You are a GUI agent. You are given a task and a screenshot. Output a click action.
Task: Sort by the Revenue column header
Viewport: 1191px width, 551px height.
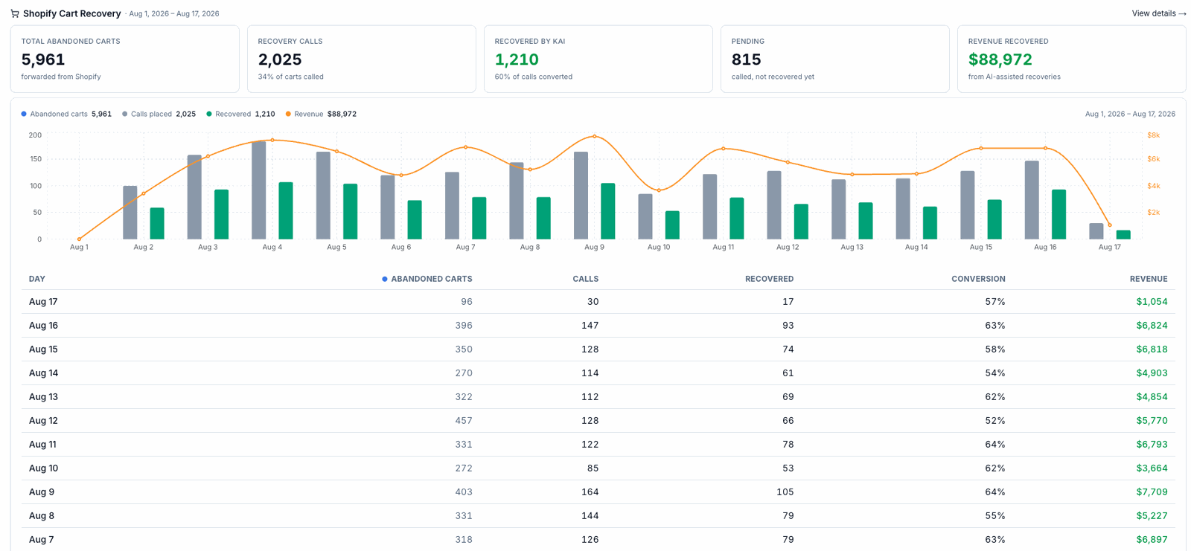coord(1149,279)
